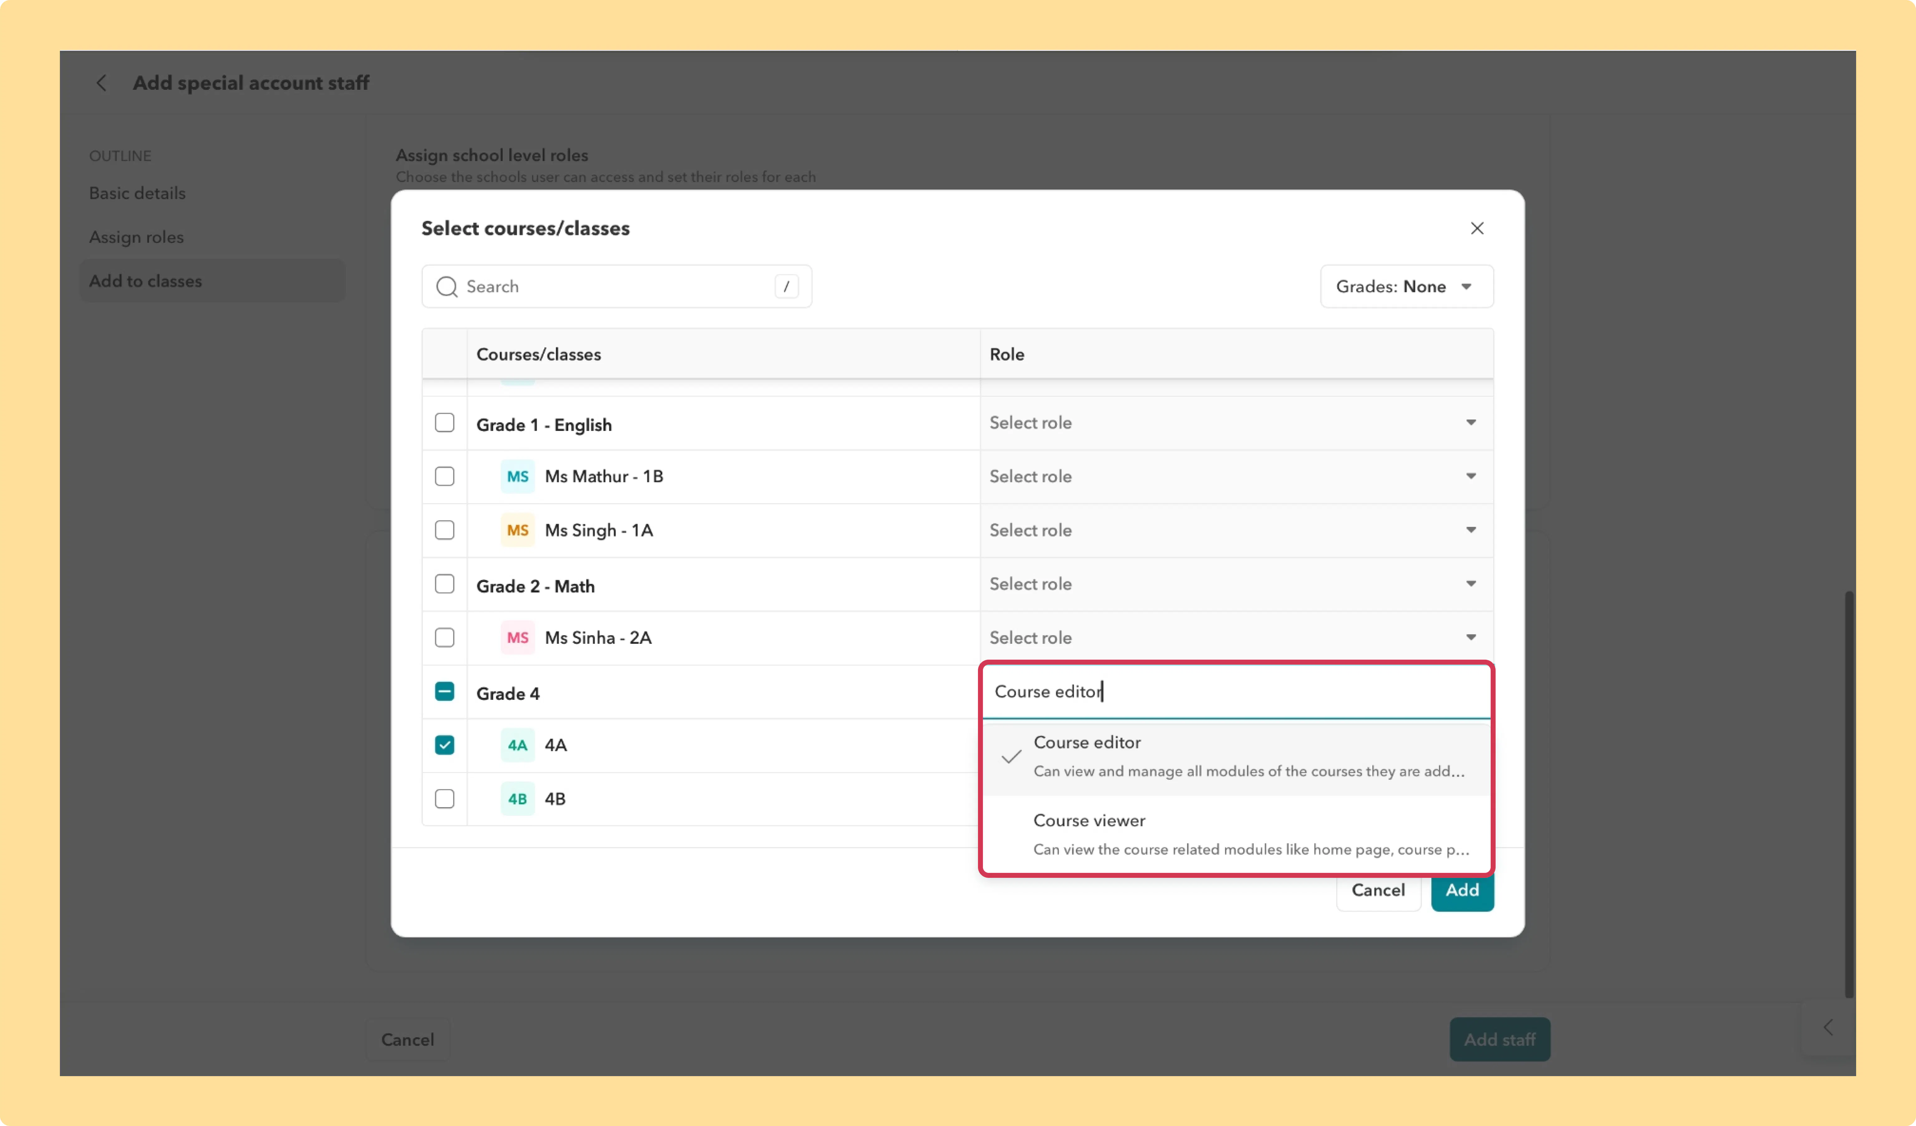Toggle the Grade 4 partial checkbox
This screenshot has height=1126, width=1916.
click(x=444, y=692)
